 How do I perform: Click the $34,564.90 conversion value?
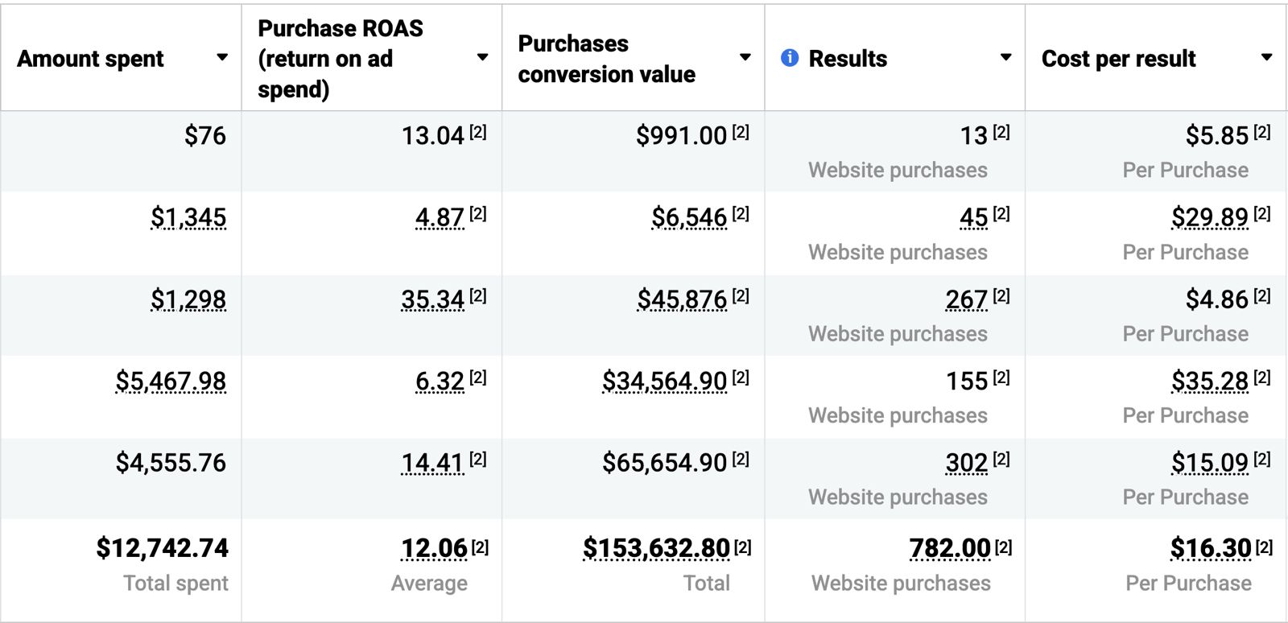pyautogui.click(x=664, y=381)
